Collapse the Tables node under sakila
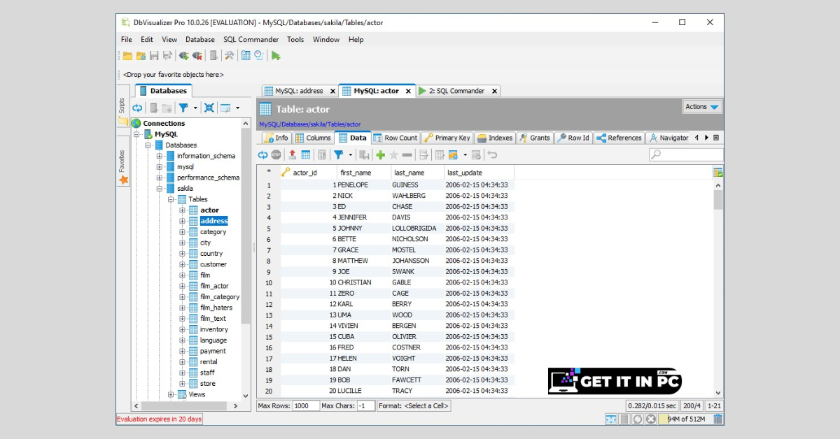The image size is (840, 439). coord(171,199)
